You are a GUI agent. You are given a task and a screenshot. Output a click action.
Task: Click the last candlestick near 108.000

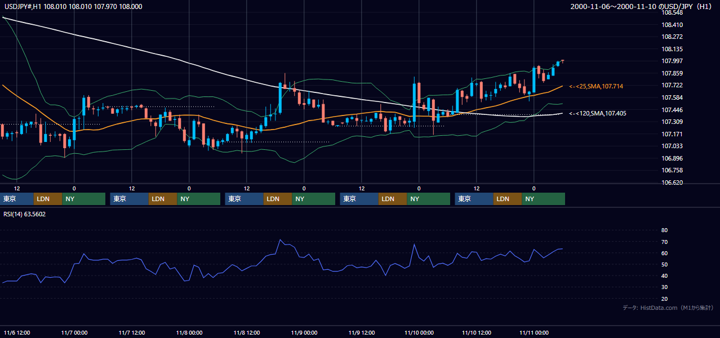pyautogui.click(x=562, y=60)
